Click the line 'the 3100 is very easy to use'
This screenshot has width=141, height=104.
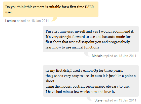coord(67,76)
